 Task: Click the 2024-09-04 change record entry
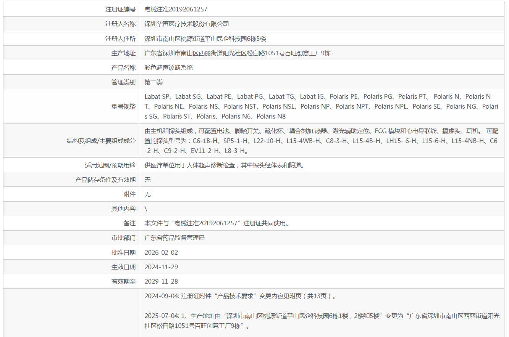coord(241,296)
